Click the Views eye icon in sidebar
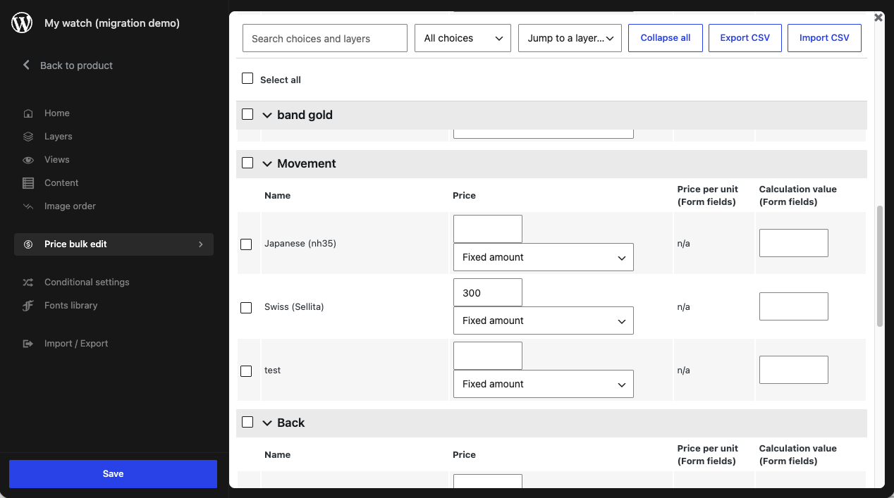The width and height of the screenshot is (894, 498). (28, 160)
